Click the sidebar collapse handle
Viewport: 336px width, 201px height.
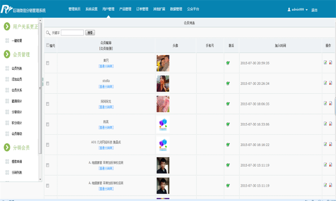click(x=43, y=82)
